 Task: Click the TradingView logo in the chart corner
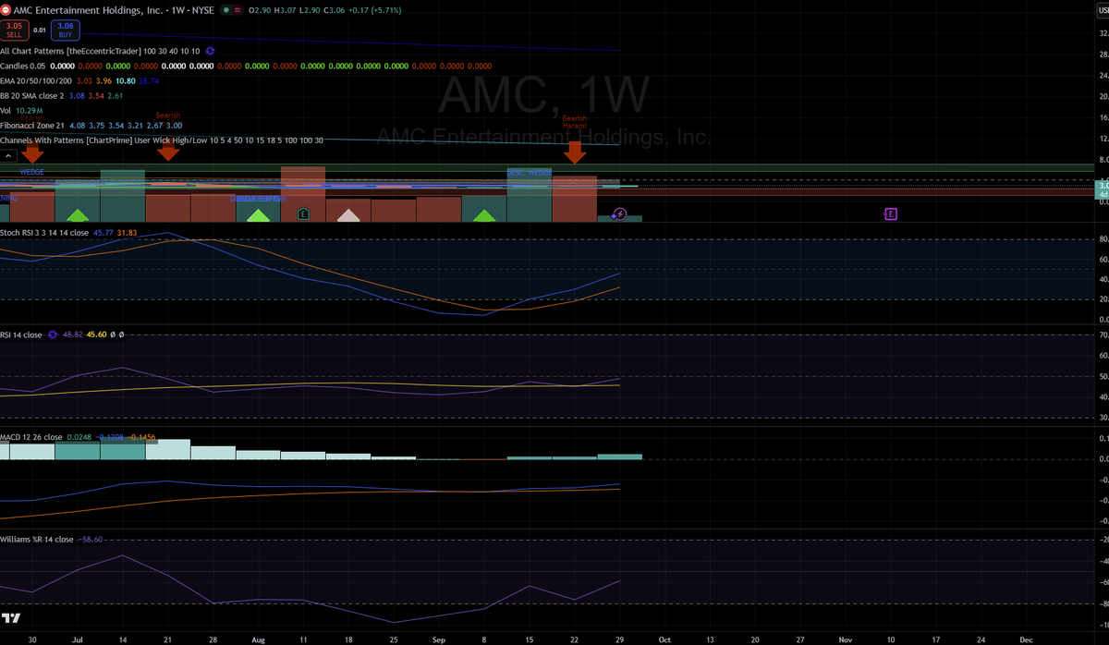coord(11,618)
